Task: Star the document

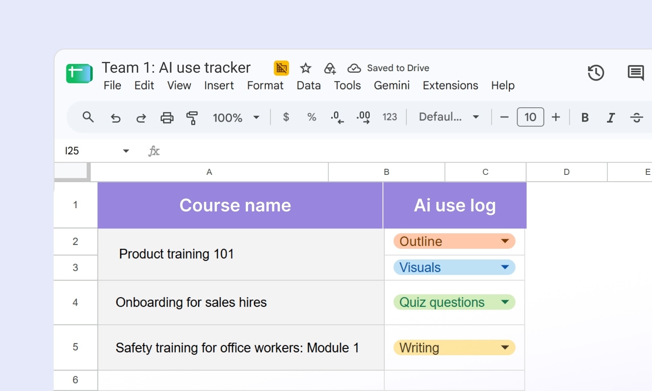Action: [305, 68]
